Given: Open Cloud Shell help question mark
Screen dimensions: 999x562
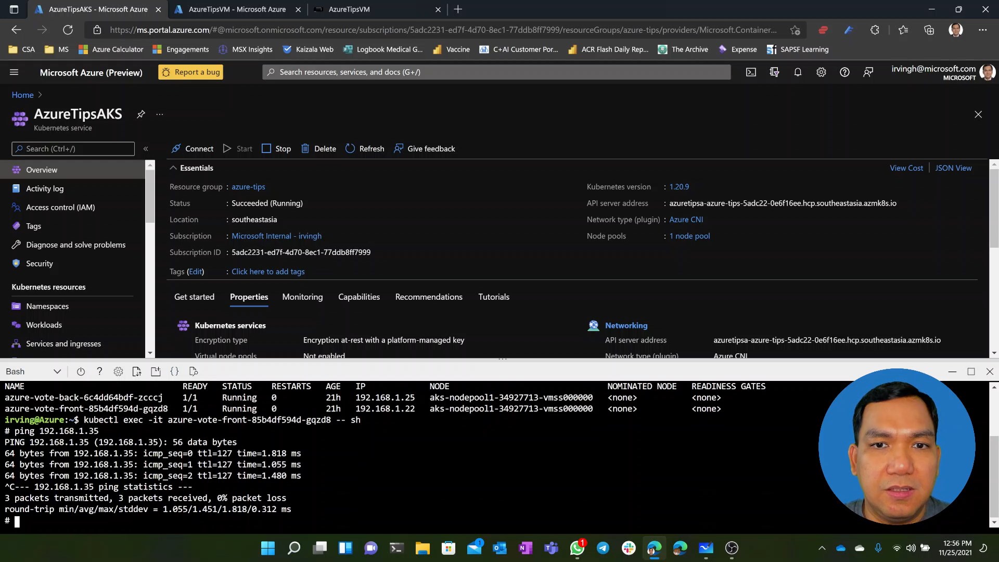Looking at the screenshot, I should pyautogui.click(x=99, y=372).
